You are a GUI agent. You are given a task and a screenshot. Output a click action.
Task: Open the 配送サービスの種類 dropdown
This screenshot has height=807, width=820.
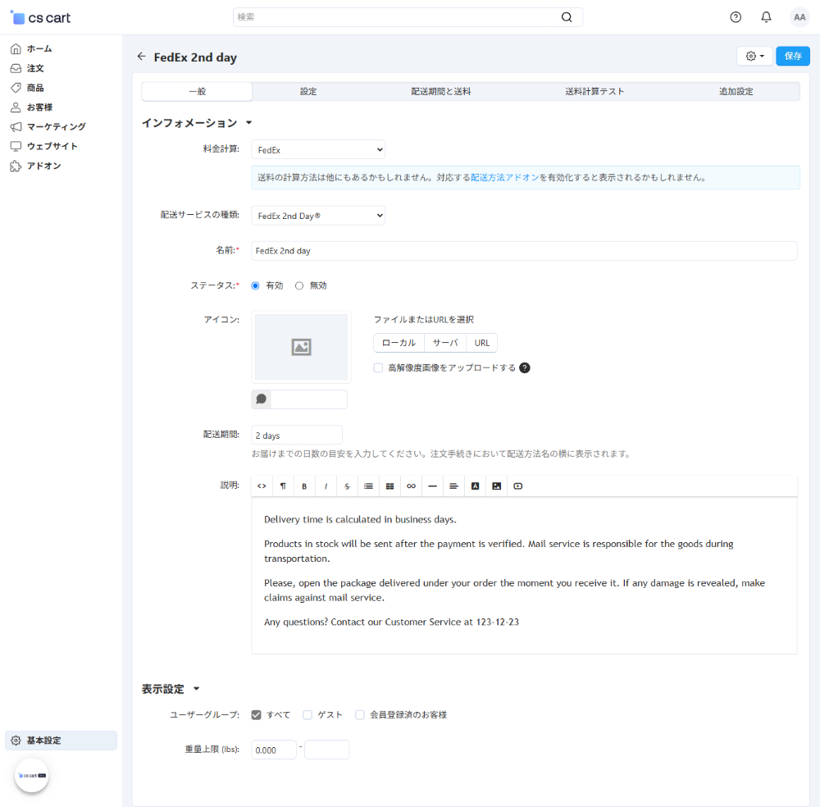[318, 216]
